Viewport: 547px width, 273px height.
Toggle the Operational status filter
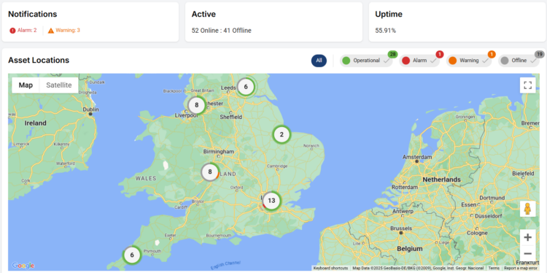click(366, 61)
